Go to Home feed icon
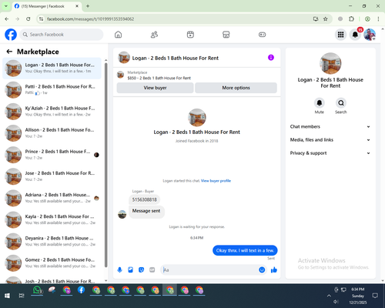Screen dimensions: 385x308 click(118, 35)
